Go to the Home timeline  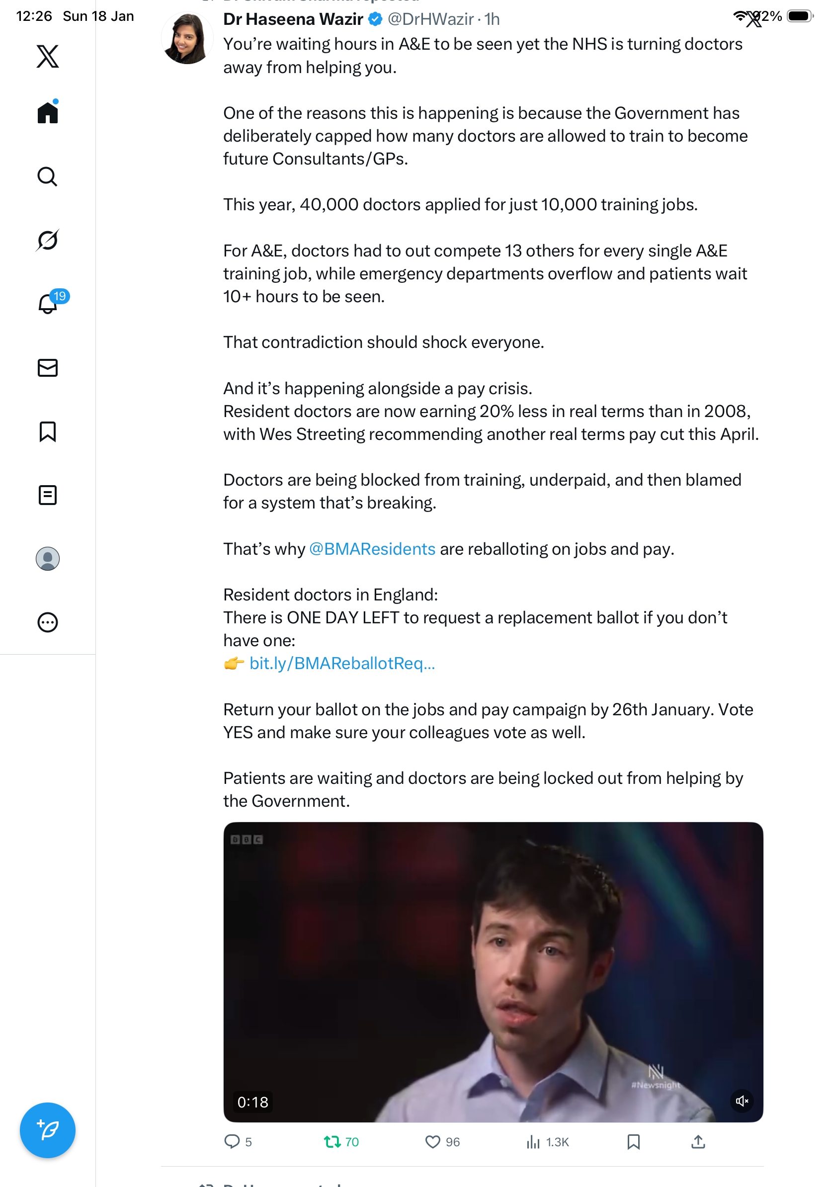point(48,112)
